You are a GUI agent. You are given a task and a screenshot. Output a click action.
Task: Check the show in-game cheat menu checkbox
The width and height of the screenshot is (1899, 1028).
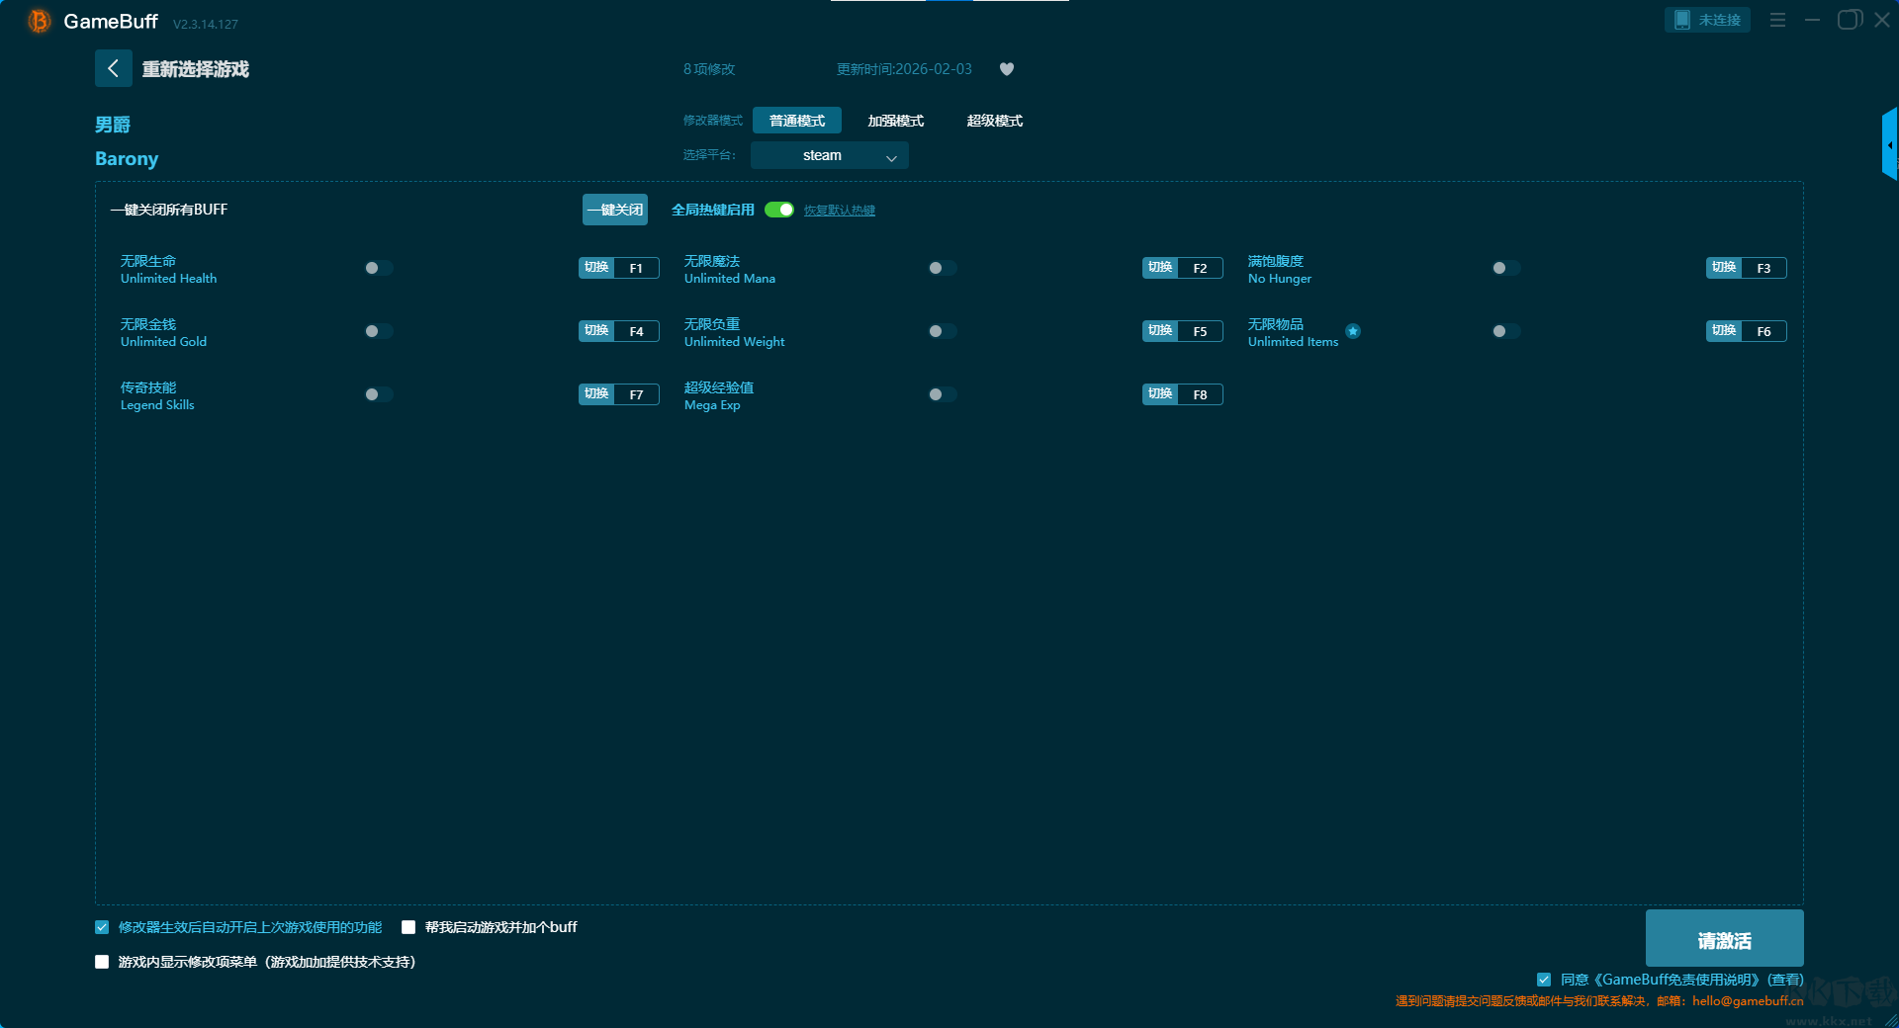(x=102, y=962)
